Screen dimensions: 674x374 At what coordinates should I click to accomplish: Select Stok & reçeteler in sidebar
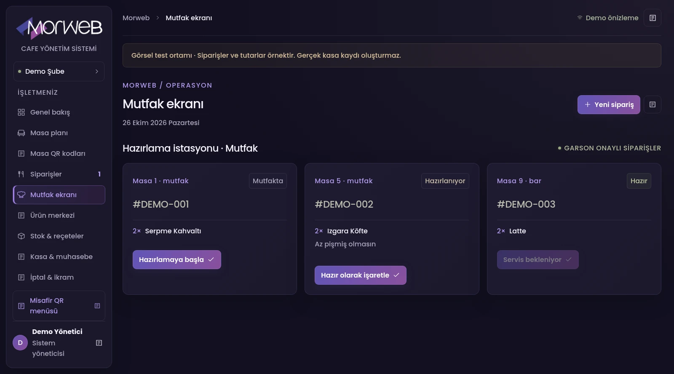59,236
